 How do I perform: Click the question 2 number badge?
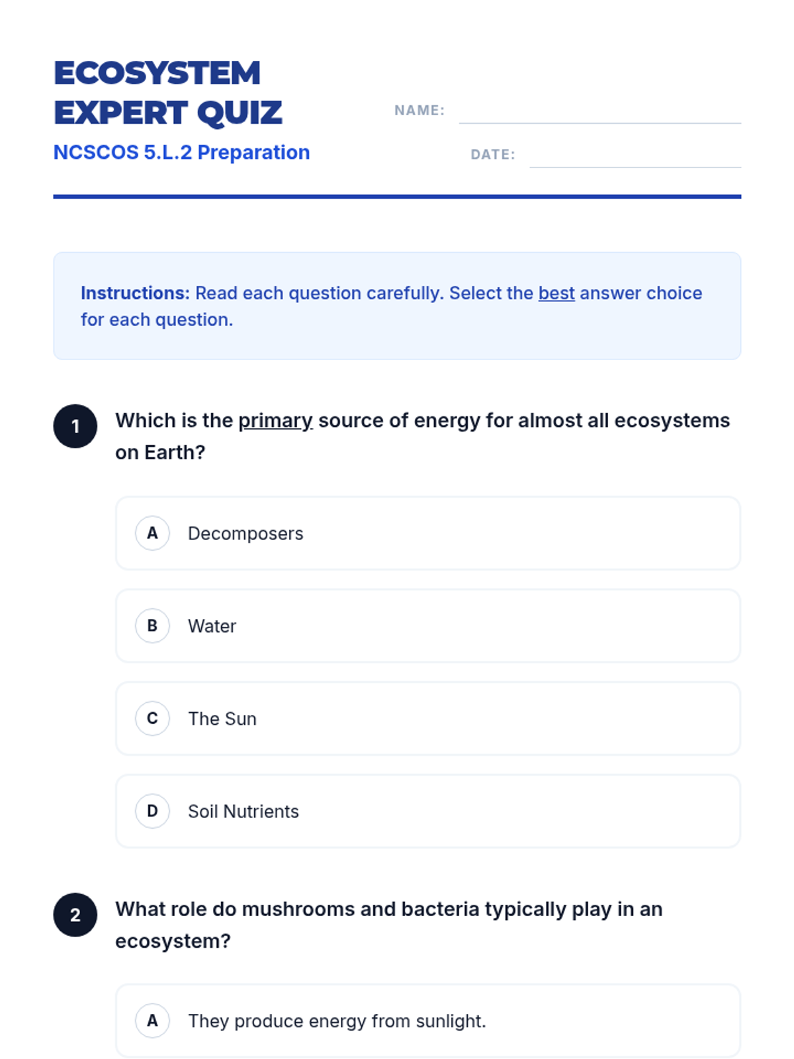pyautogui.click(x=75, y=915)
